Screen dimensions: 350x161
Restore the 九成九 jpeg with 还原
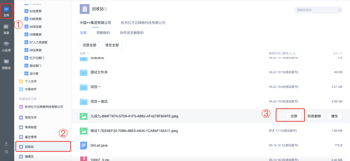tap(294, 116)
